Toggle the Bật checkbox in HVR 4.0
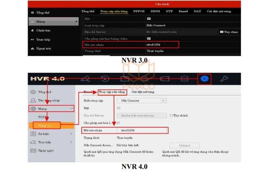This screenshot has width=275, height=172. coord(119,108)
